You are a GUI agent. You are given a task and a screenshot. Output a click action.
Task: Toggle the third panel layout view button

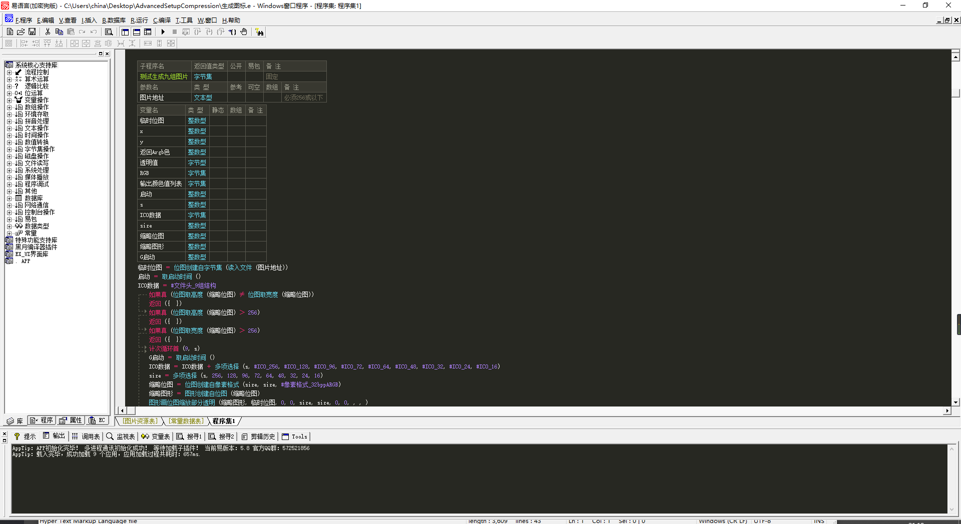pos(148,31)
